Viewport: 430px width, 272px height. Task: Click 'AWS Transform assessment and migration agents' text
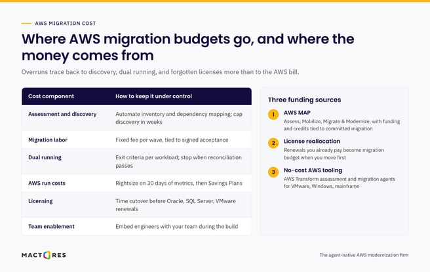pos(340,183)
